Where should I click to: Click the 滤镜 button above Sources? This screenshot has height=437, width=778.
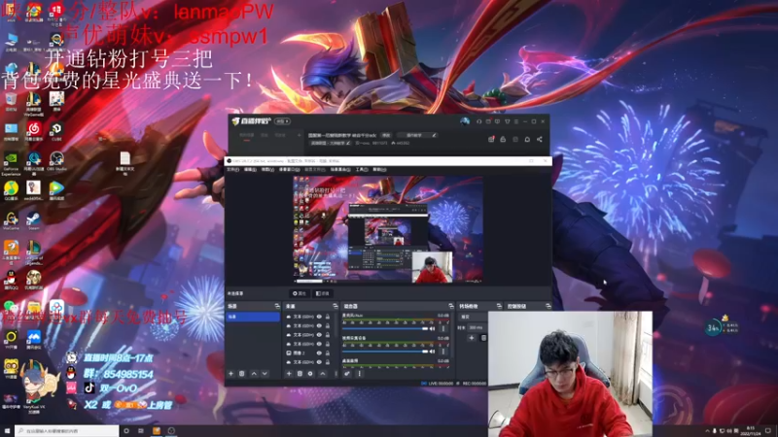(x=323, y=293)
